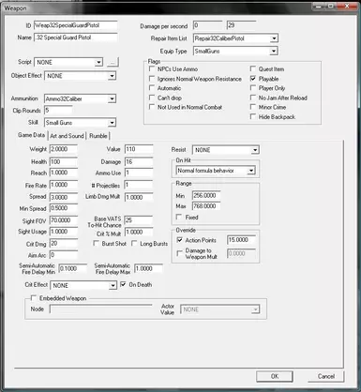Check the Minor Crime flag
The width and height of the screenshot is (361, 392).
click(253, 107)
